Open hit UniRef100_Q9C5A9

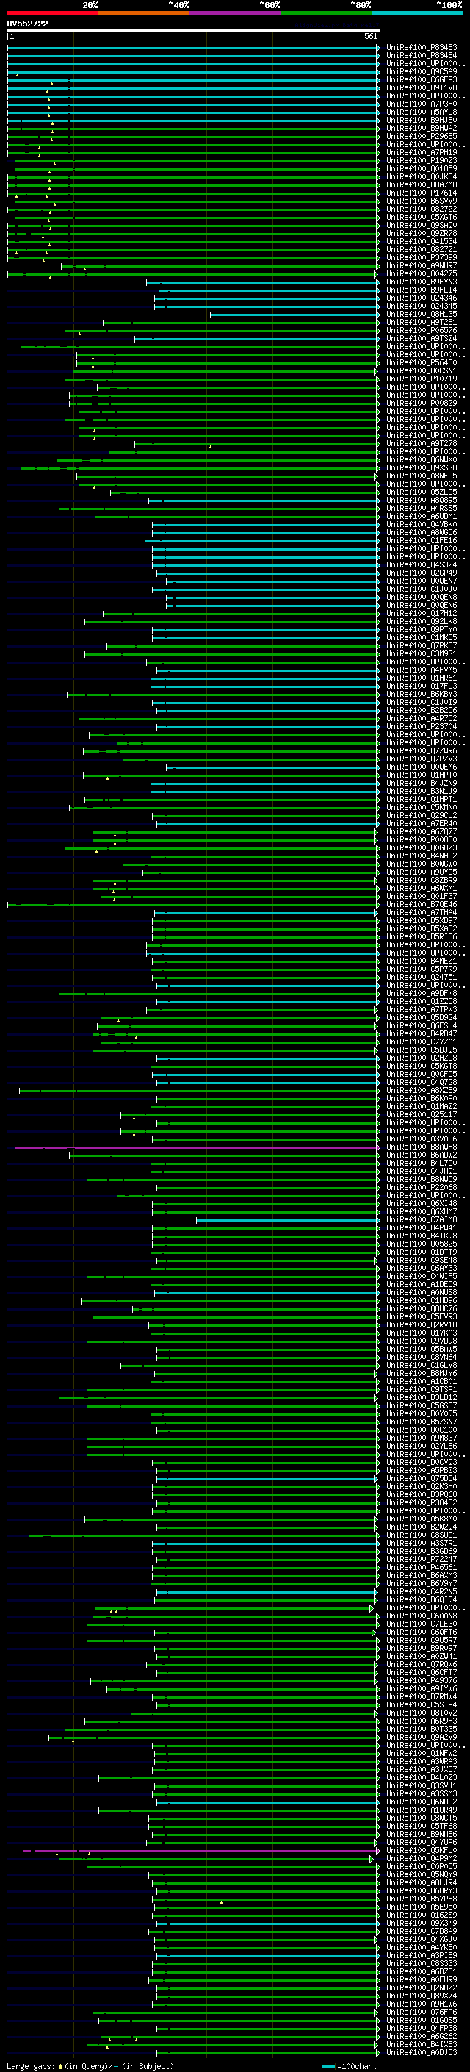422,71
